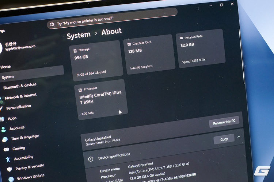
Task: Click System in the breadcrumb header
Action: coord(79,35)
